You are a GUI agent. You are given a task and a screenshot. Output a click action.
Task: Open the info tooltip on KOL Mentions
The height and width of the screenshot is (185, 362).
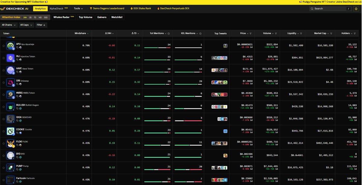pyautogui.click(x=201, y=33)
